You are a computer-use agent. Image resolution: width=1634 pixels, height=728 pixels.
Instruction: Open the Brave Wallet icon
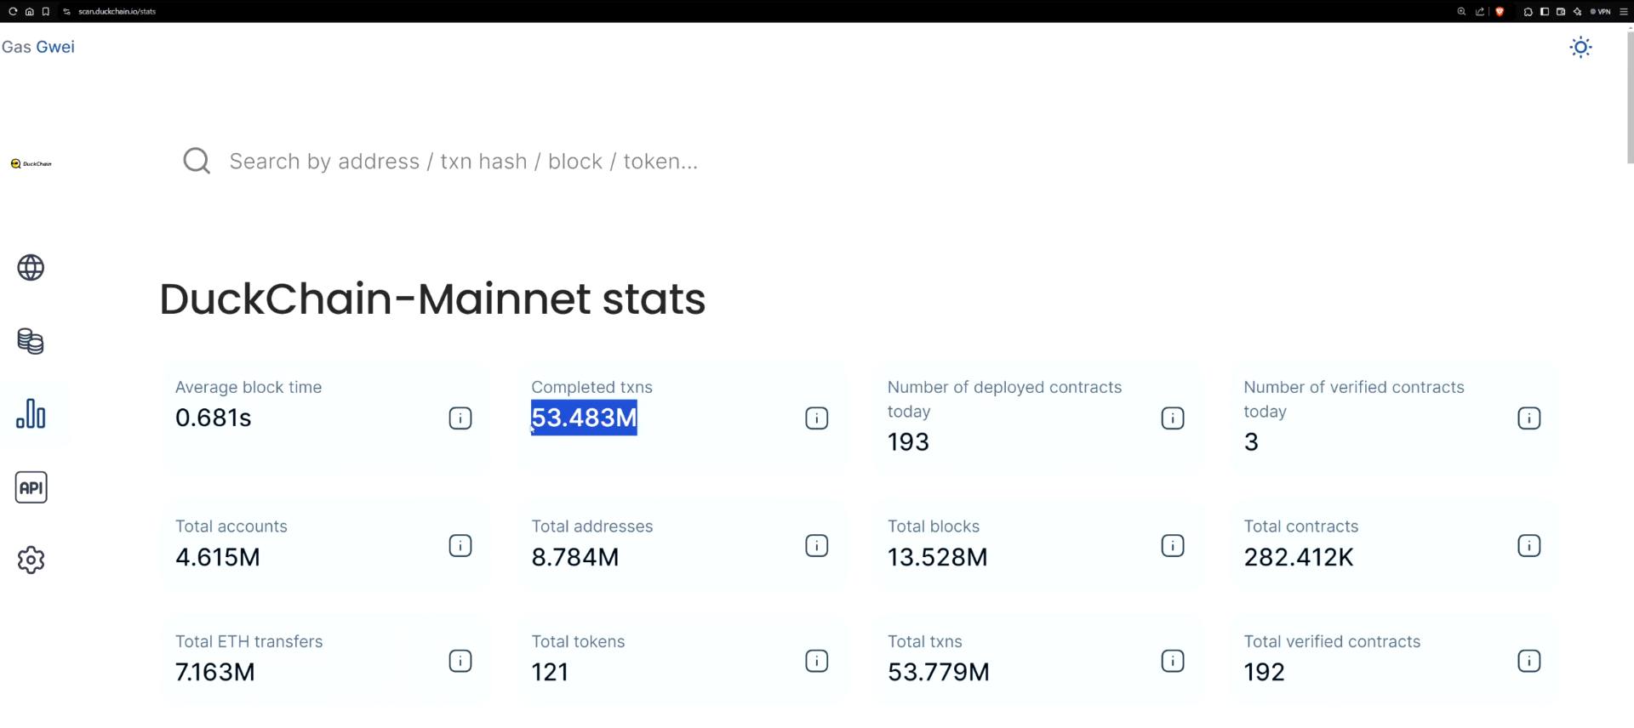click(x=1561, y=11)
